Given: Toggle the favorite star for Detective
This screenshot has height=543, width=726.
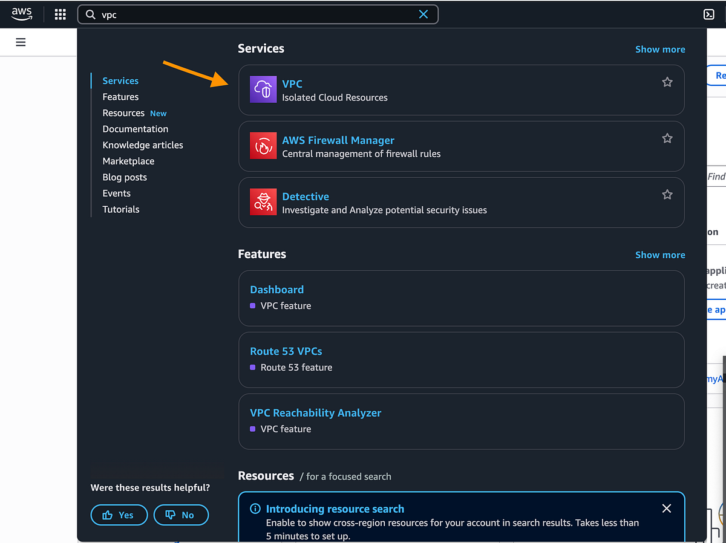Looking at the screenshot, I should click(x=667, y=194).
